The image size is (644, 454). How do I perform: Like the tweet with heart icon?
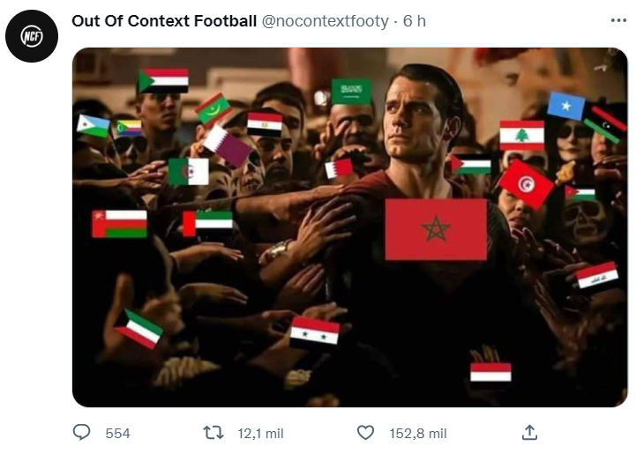(365, 433)
